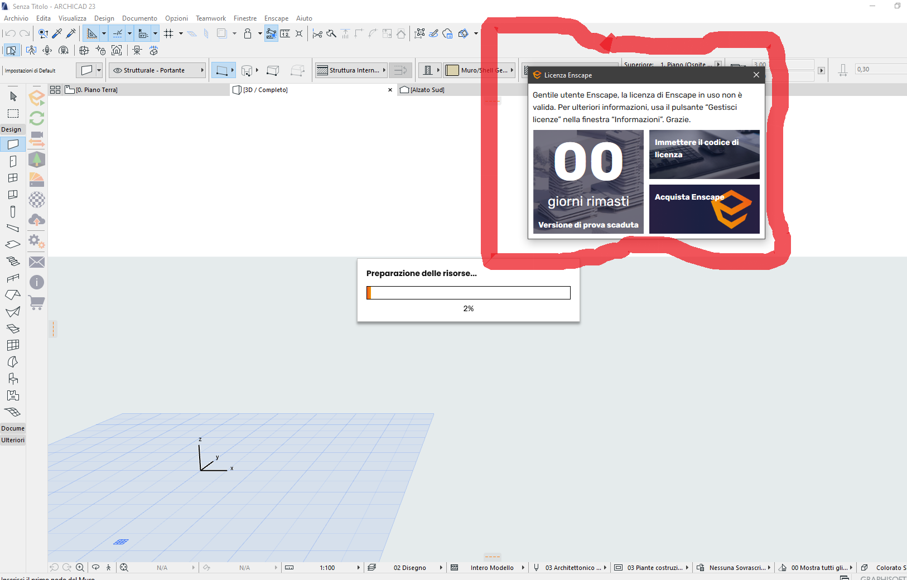
Task: Open the grid snap options dropdown arrow
Action: (x=181, y=33)
